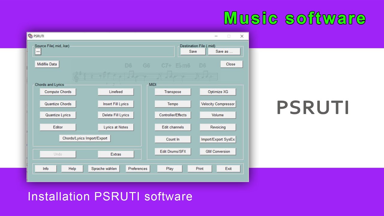Close PSRUTI window with the X
Viewport: 384px width, 216px height.
tap(242, 36)
